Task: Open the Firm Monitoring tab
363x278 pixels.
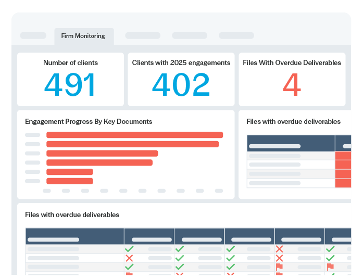Action: [83, 36]
